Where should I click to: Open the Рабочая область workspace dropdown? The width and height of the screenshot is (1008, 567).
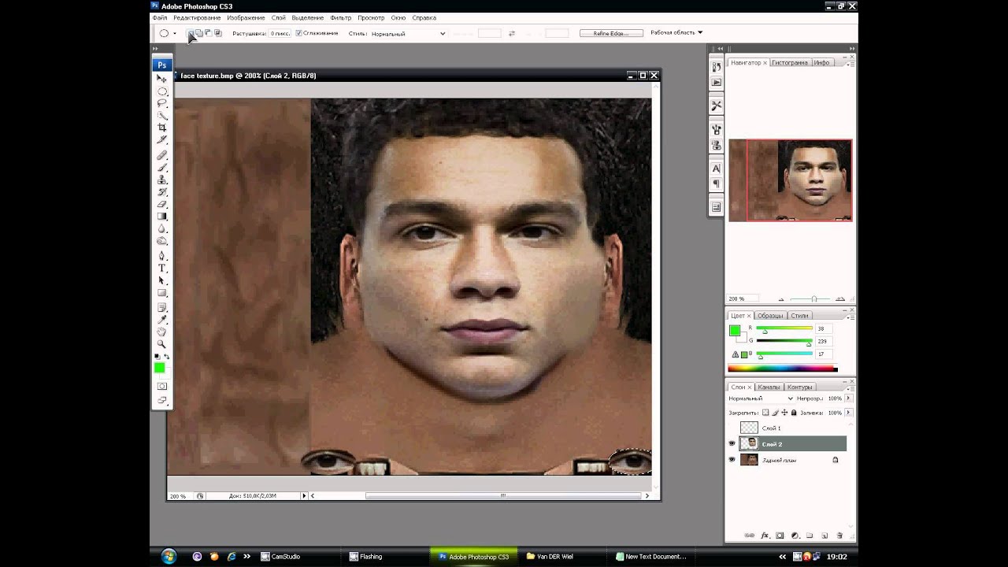pos(676,33)
